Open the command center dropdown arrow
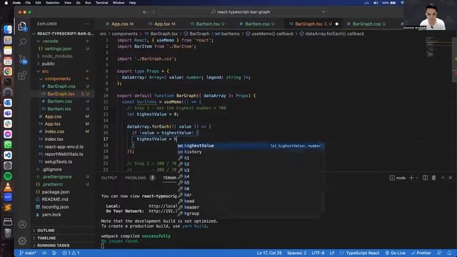This screenshot has height=257, width=457. tap(323, 12)
